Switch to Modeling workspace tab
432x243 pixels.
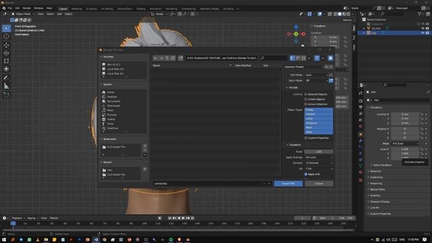tap(76, 9)
